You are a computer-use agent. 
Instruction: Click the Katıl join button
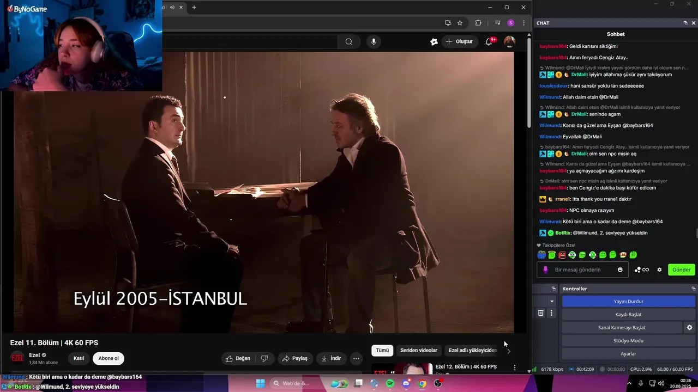79,358
